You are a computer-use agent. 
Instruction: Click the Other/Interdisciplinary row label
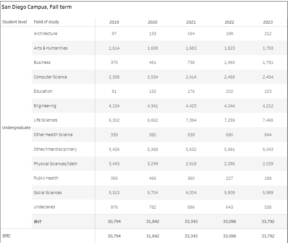[x=55, y=149]
